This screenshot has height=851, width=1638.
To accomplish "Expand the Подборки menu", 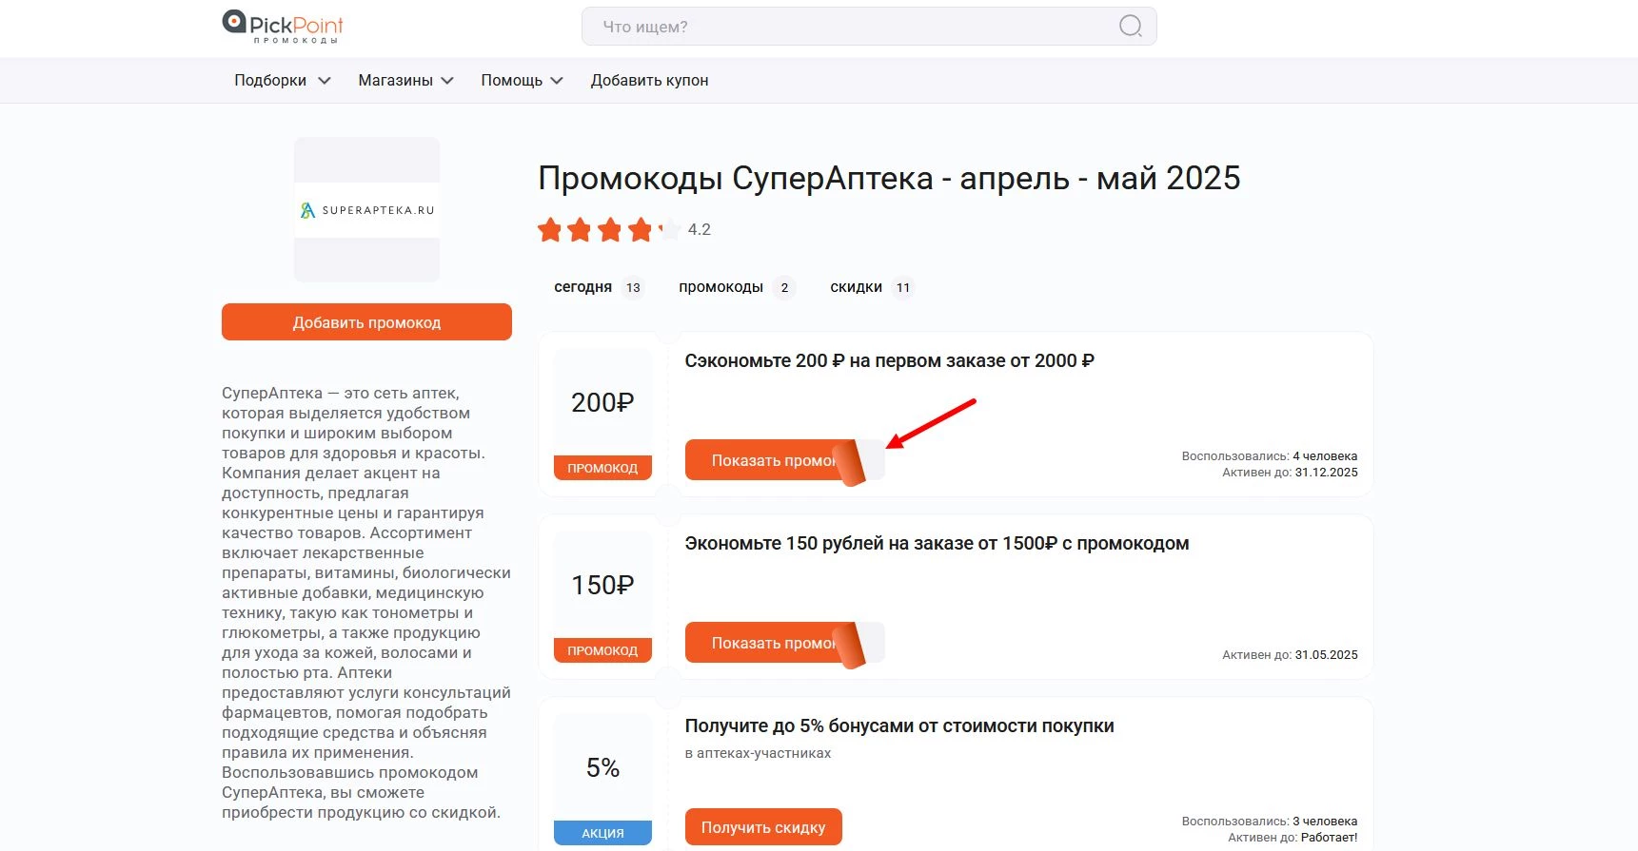I will tap(283, 81).
